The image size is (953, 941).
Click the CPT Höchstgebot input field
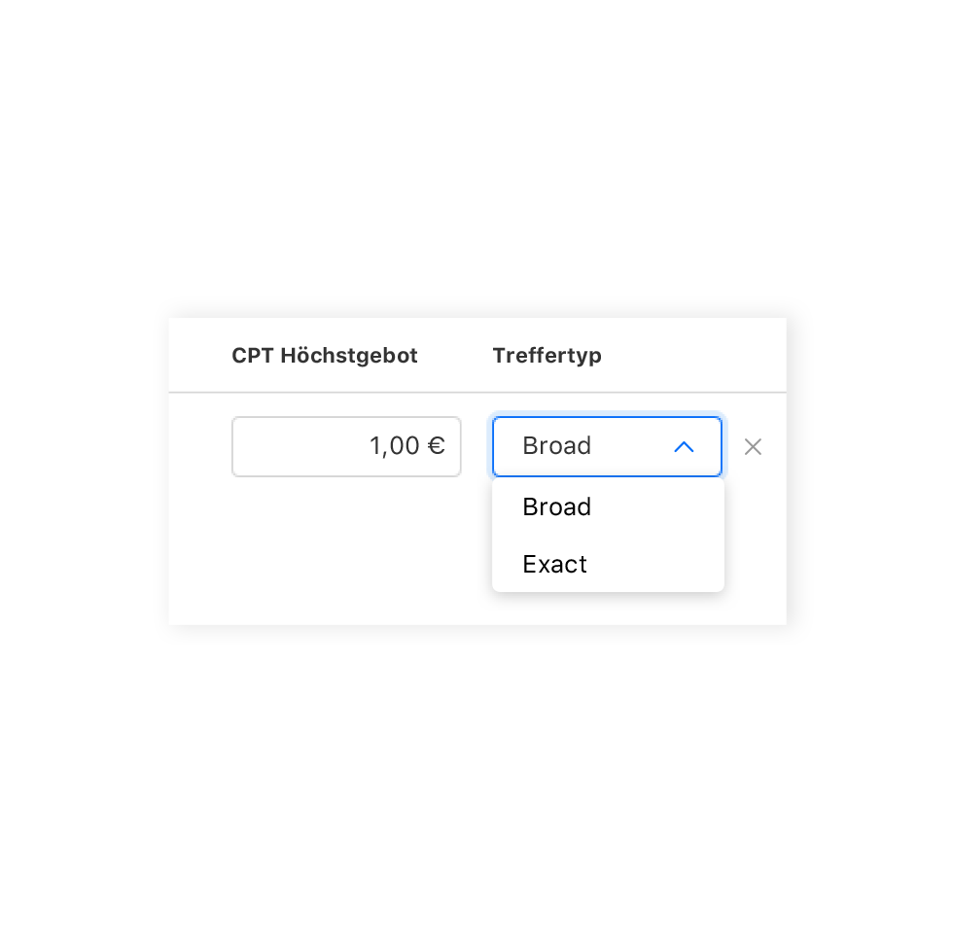click(x=346, y=447)
